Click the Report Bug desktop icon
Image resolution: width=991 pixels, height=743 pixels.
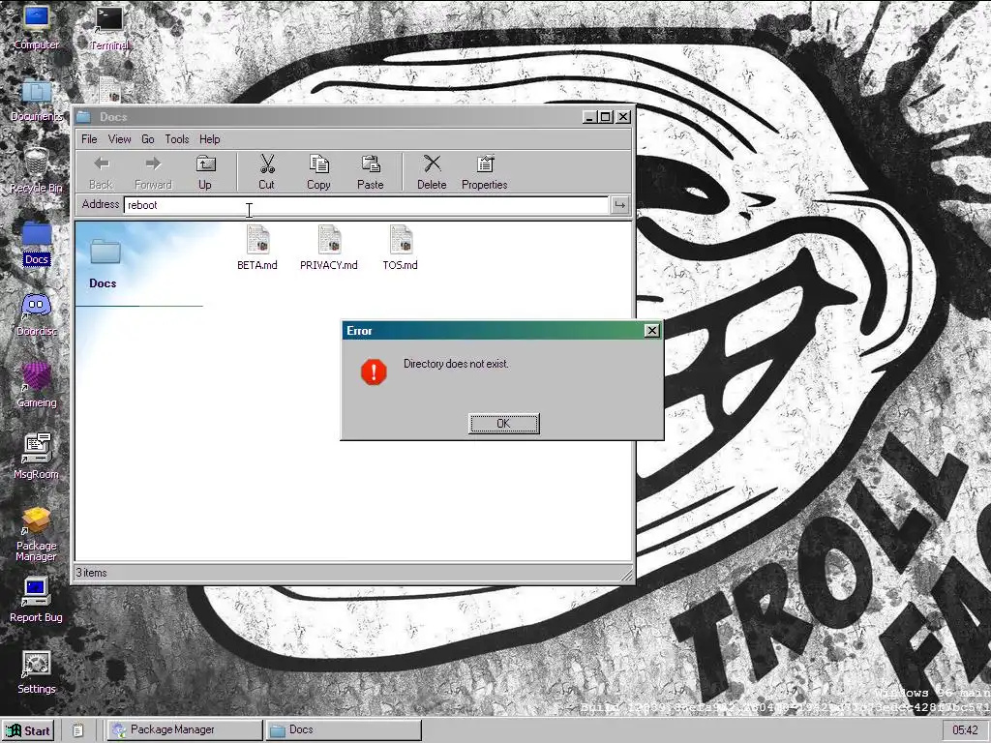tap(37, 600)
